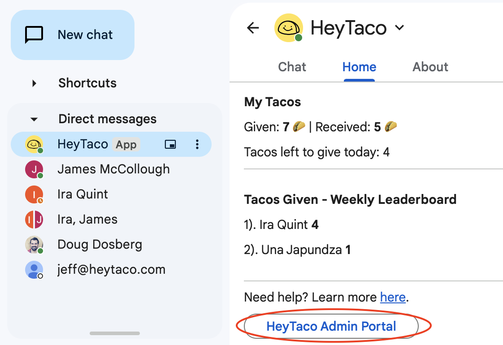Click the Ira, James split group avatar
The image size is (503, 345).
click(x=34, y=219)
